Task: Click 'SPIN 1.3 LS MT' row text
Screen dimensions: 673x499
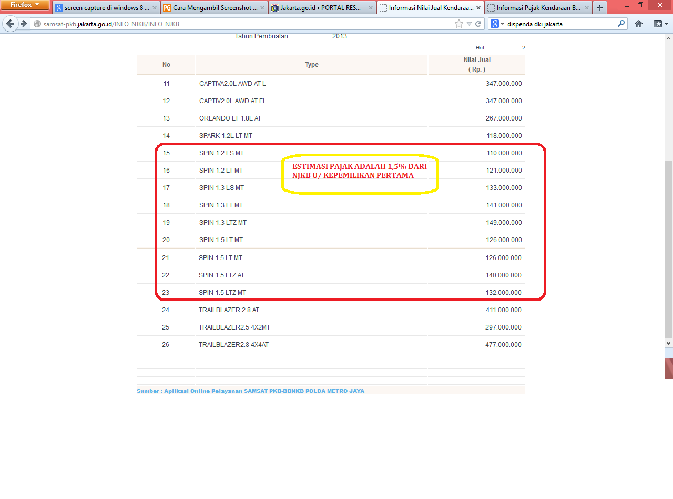Action: [x=221, y=188]
